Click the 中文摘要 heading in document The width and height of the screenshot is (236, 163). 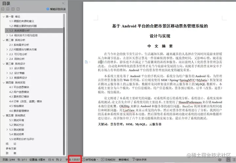point(160,46)
